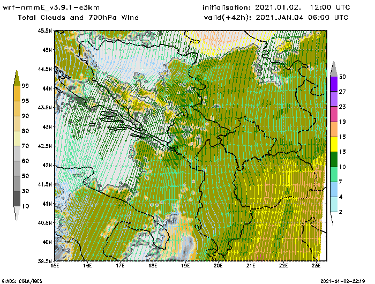Viewport: 375px width, 284px height.
Task: Click the '20E' longitude axis label
Action: 218,266
